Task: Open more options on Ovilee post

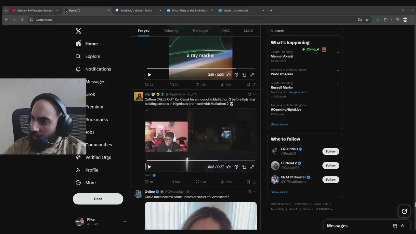Action: tap(255, 192)
